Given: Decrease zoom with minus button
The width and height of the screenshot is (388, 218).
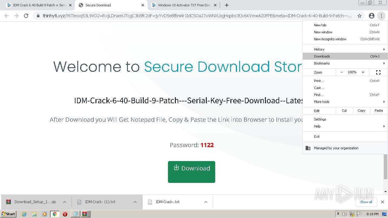Looking at the screenshot, I should tap(342, 72).
